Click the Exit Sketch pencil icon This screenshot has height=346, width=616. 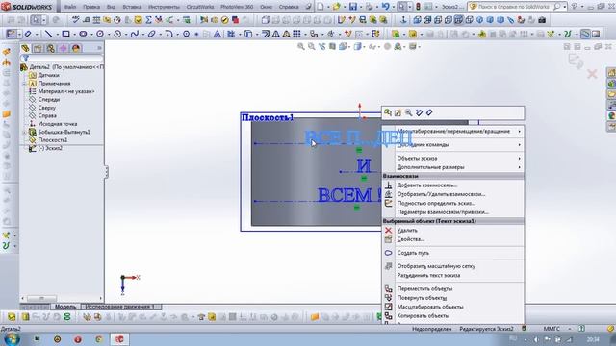click(11, 35)
